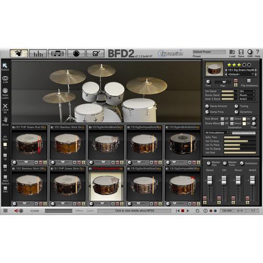Viewport: 263px width, 263px height.
Task: Activate the Select arrow tool
Action: coord(5,66)
